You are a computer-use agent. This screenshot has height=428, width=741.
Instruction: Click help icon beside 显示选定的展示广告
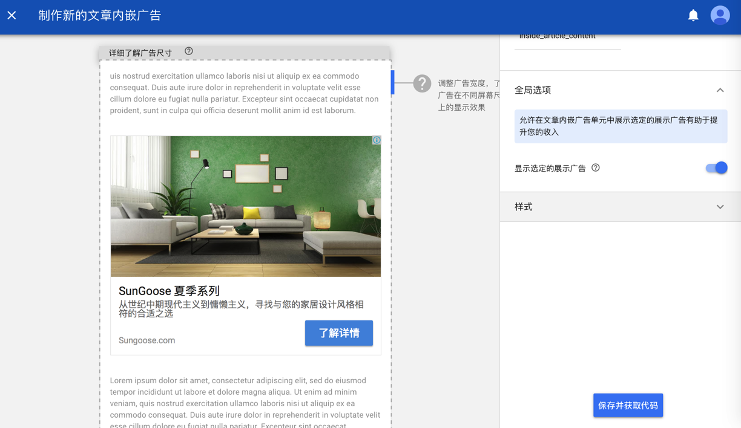pos(596,168)
